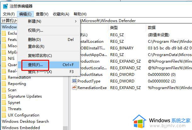Click the 03 b5 bc db binary data cell
The height and width of the screenshot is (130, 192).
pyautogui.click(x=170, y=48)
